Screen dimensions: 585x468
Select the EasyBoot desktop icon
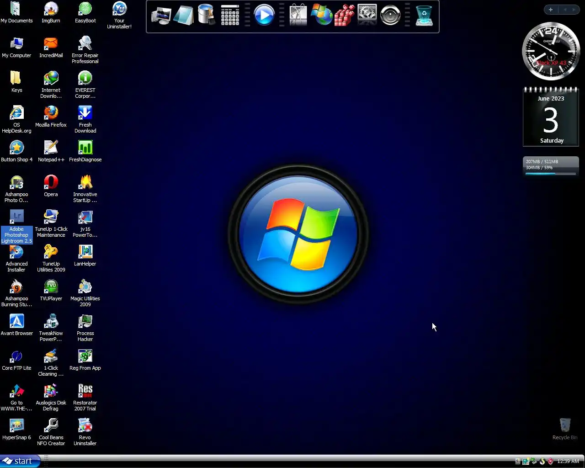(85, 13)
